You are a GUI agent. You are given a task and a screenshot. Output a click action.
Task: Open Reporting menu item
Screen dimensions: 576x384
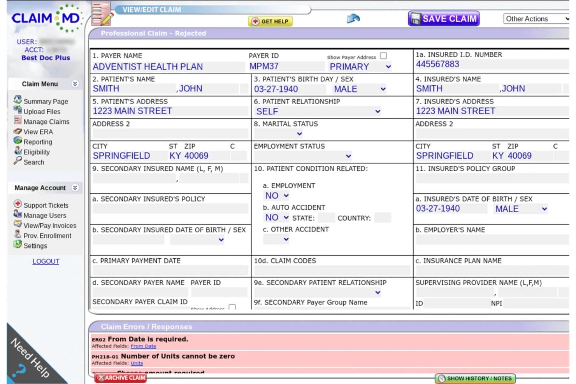tap(38, 142)
